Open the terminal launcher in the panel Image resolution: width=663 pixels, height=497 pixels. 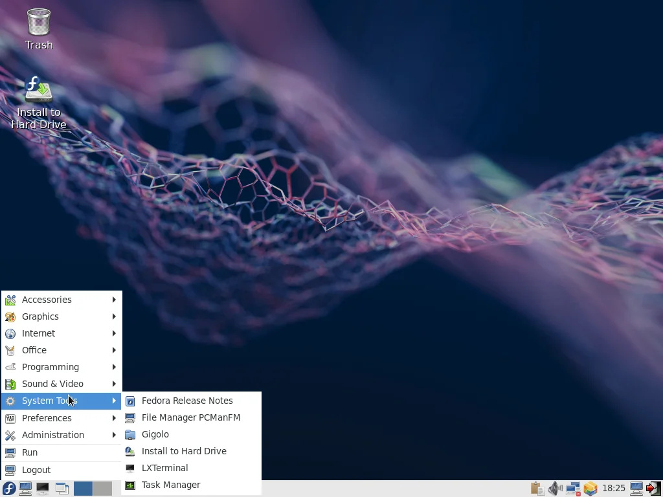(42, 489)
